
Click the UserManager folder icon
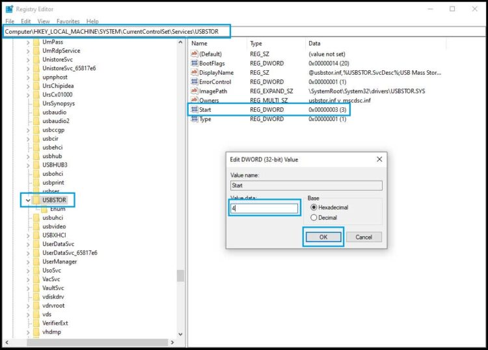click(x=36, y=262)
